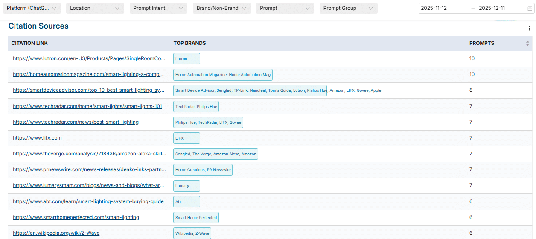Screen dimensions: 536x239
Task: Open the theverge.com amazon-alexa link
Action: [89, 154]
